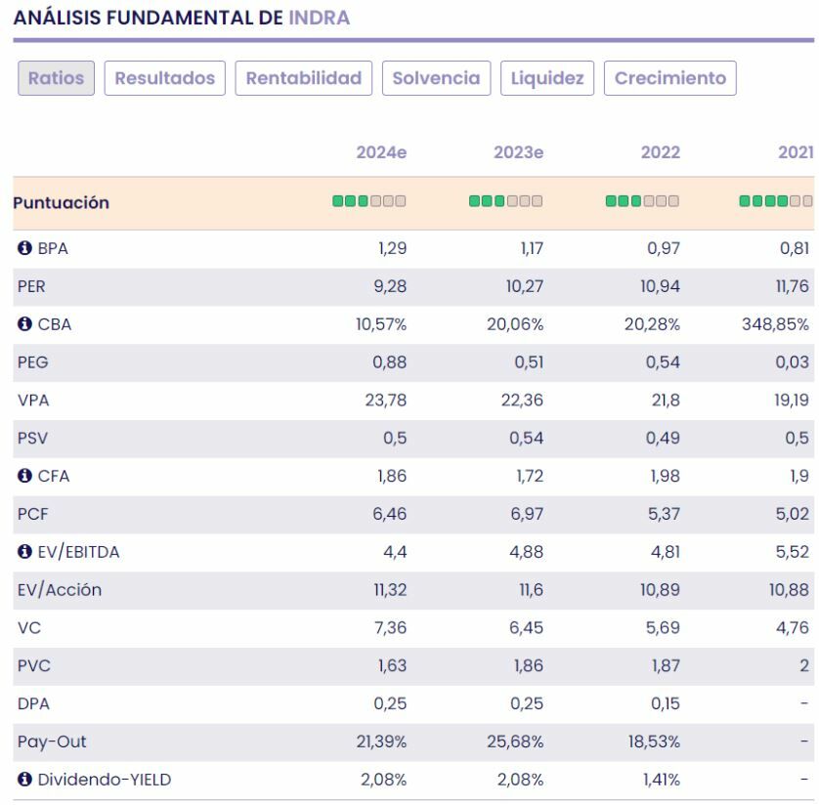819x805 pixels.
Task: Click the info icon beside EV/EBITDA
Action: point(23,553)
